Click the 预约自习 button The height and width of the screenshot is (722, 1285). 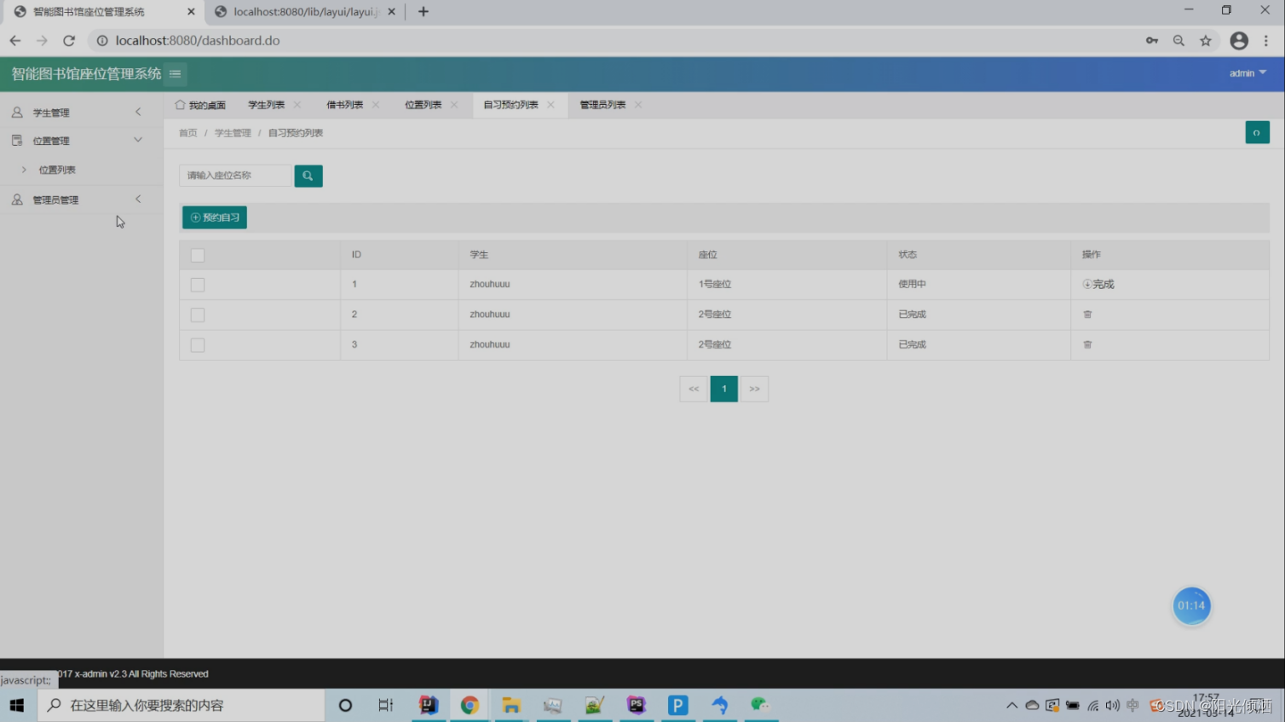tap(215, 217)
